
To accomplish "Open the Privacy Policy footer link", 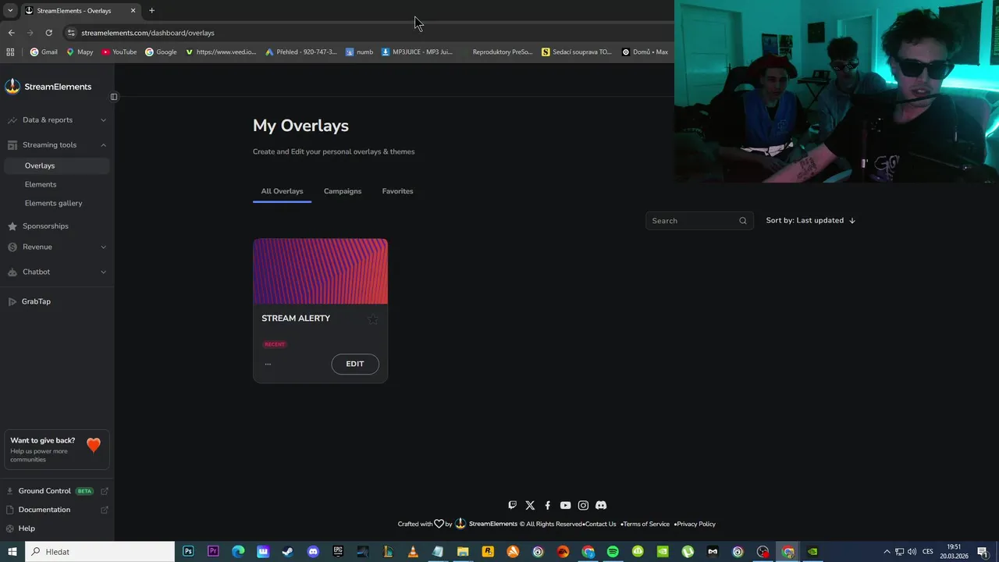I will (x=696, y=524).
